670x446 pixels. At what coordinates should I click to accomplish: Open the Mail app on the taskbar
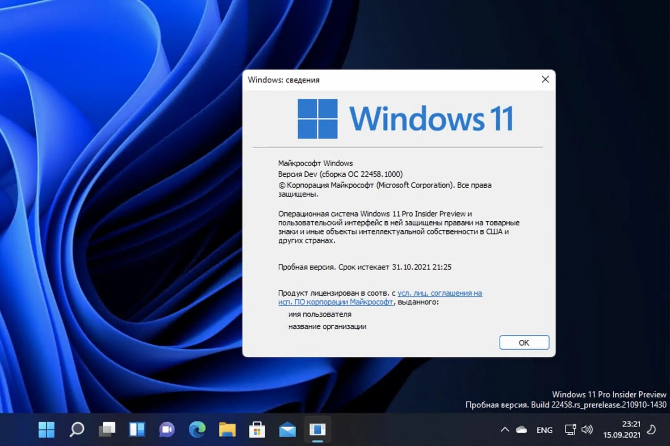click(x=288, y=430)
